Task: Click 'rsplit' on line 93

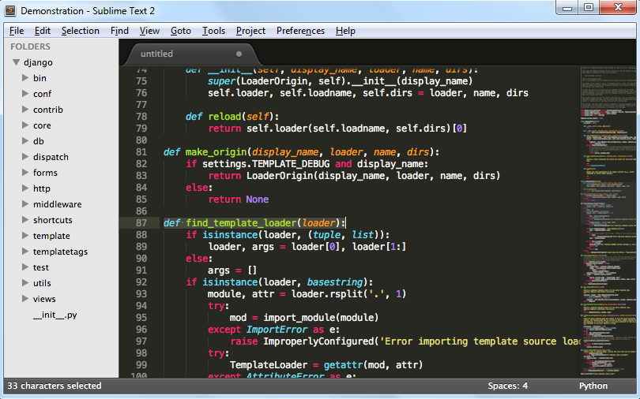Action: (x=346, y=294)
